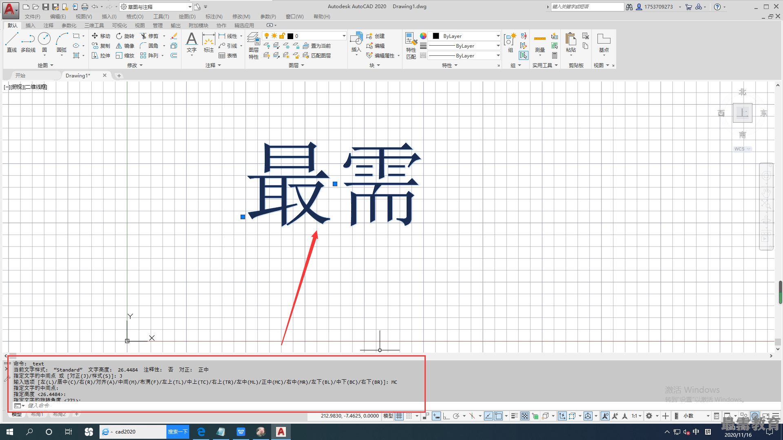Click the black layer color swatch

click(x=290, y=36)
